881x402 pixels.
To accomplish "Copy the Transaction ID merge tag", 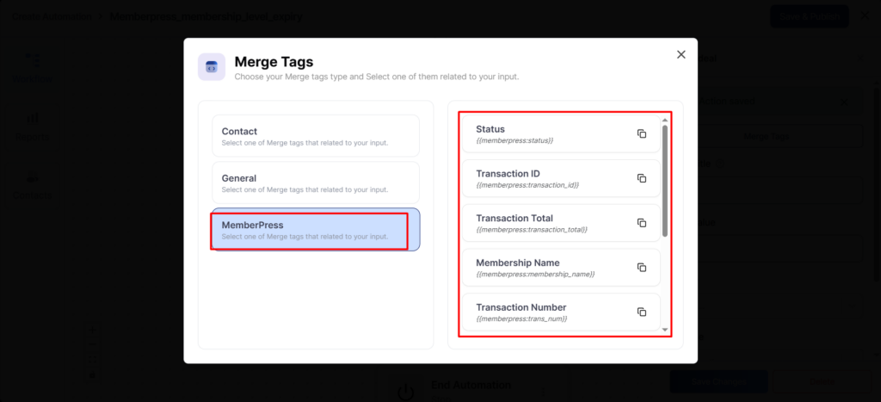I will [641, 178].
